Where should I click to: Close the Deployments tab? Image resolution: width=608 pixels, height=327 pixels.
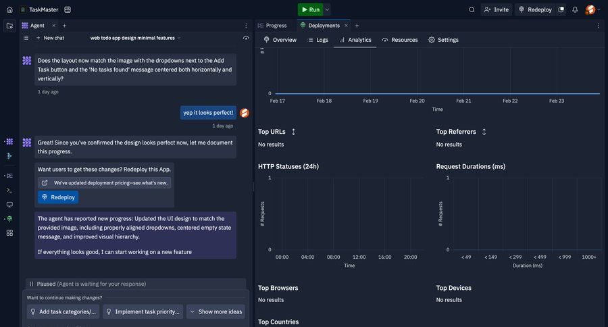[346, 26]
